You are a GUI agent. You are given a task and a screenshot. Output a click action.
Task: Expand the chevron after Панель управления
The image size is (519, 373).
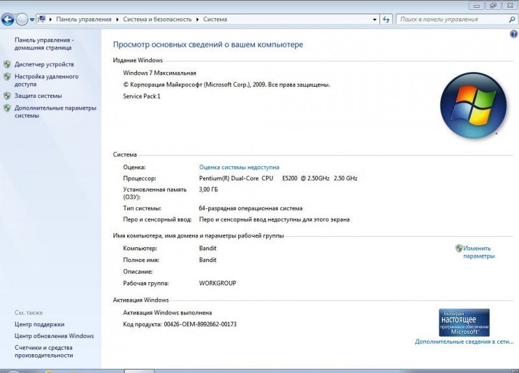click(x=117, y=19)
